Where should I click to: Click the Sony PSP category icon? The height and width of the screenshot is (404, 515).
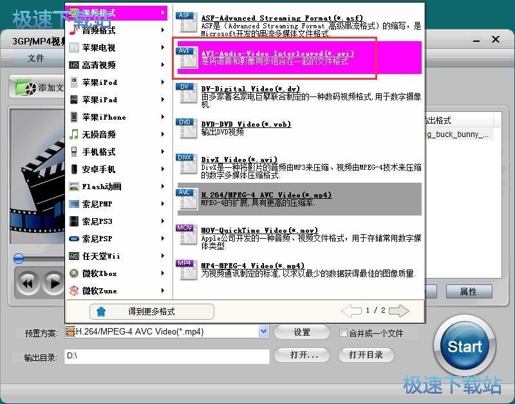pyautogui.click(x=74, y=239)
